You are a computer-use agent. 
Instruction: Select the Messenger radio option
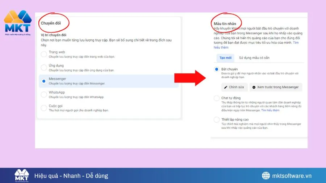pyautogui.click(x=44, y=81)
